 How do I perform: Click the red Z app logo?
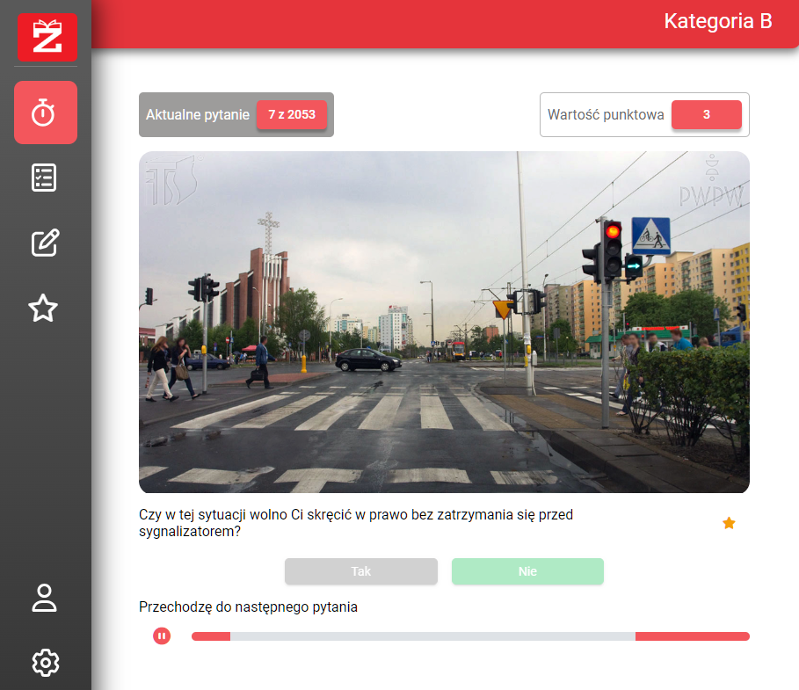47,37
